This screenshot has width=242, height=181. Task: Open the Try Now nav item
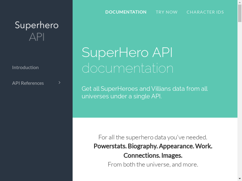[x=167, y=12]
